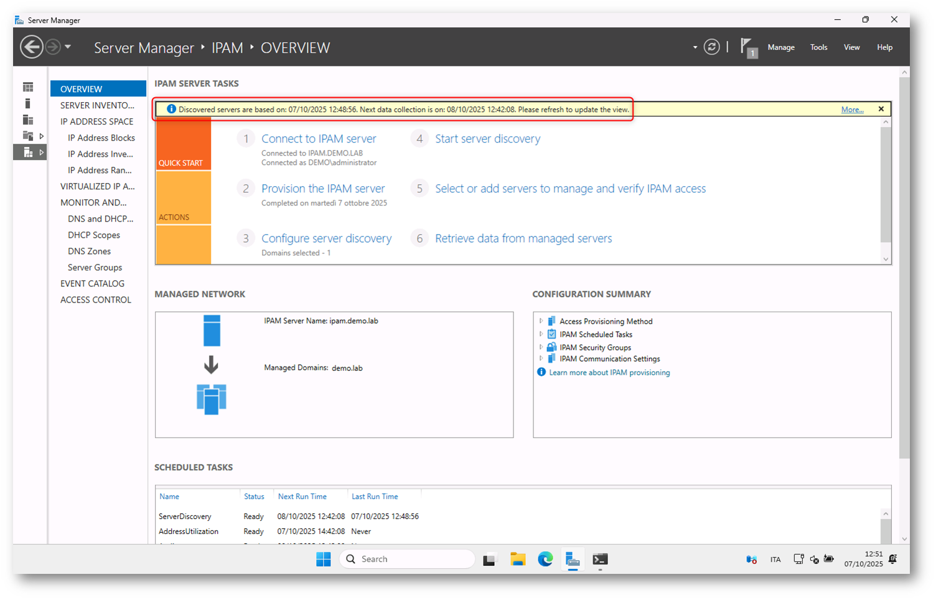Click the back navigation arrow button

coord(31,47)
